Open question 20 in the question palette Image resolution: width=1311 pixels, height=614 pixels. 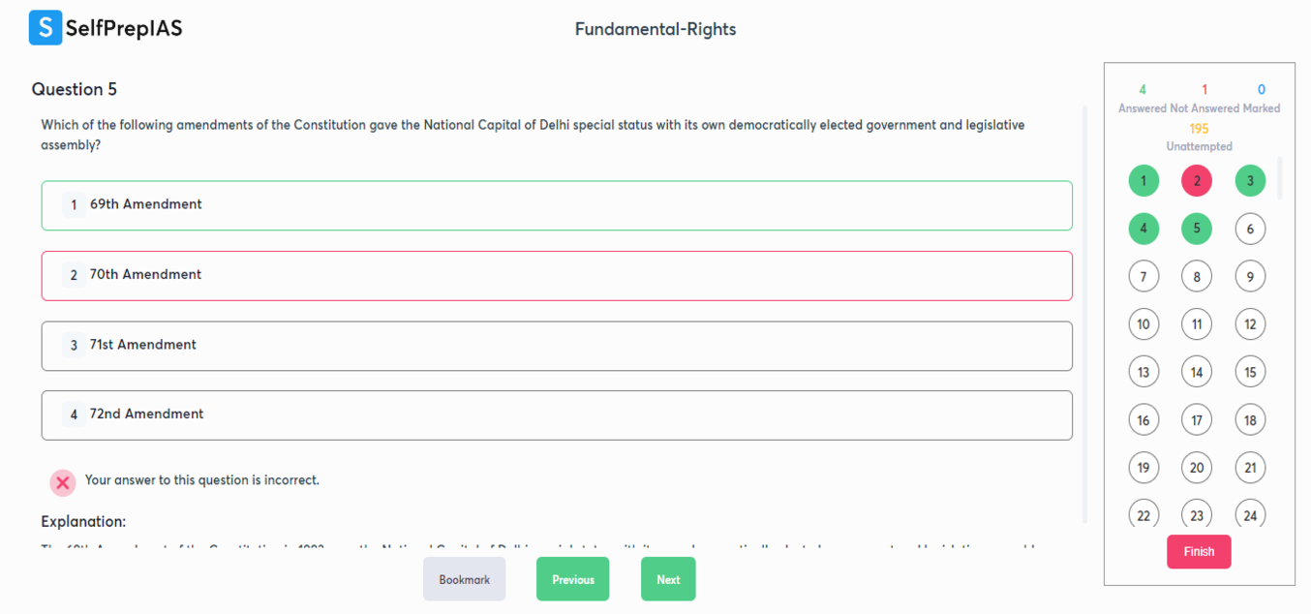pyautogui.click(x=1197, y=468)
